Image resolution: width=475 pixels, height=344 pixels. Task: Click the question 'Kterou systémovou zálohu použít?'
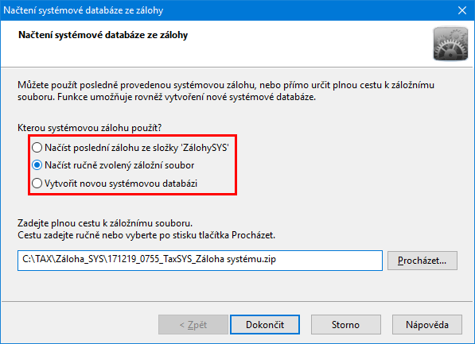point(90,128)
